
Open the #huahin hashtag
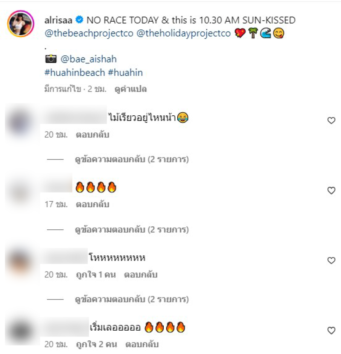coord(125,73)
